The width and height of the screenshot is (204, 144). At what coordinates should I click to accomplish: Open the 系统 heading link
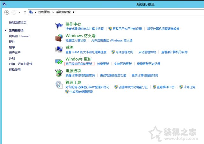click(x=69, y=47)
